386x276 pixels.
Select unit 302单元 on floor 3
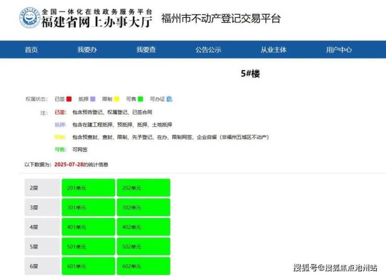coord(143,208)
